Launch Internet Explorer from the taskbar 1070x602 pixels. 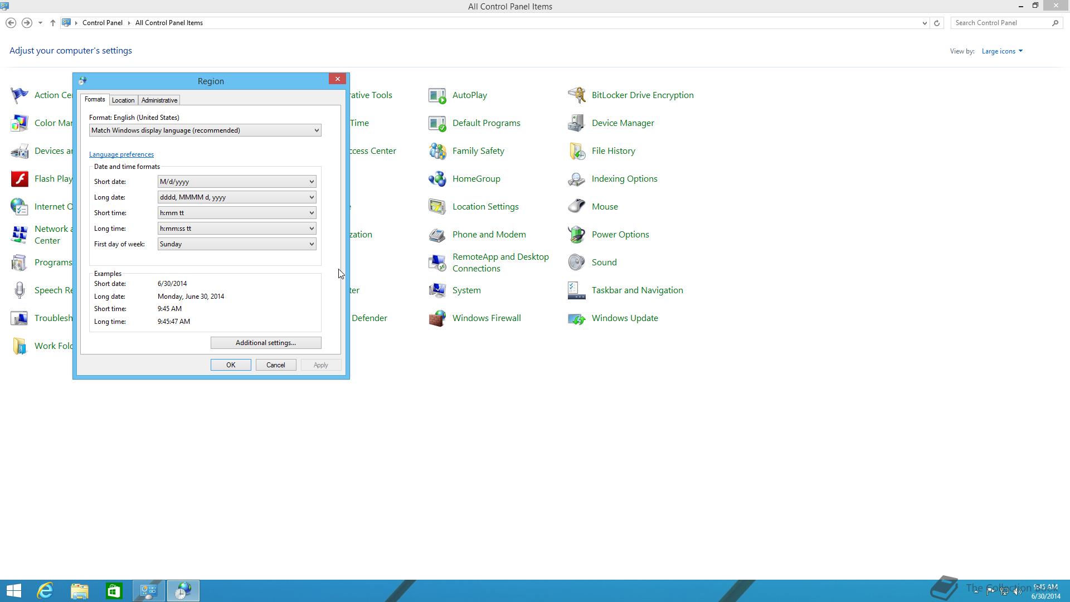tap(45, 591)
